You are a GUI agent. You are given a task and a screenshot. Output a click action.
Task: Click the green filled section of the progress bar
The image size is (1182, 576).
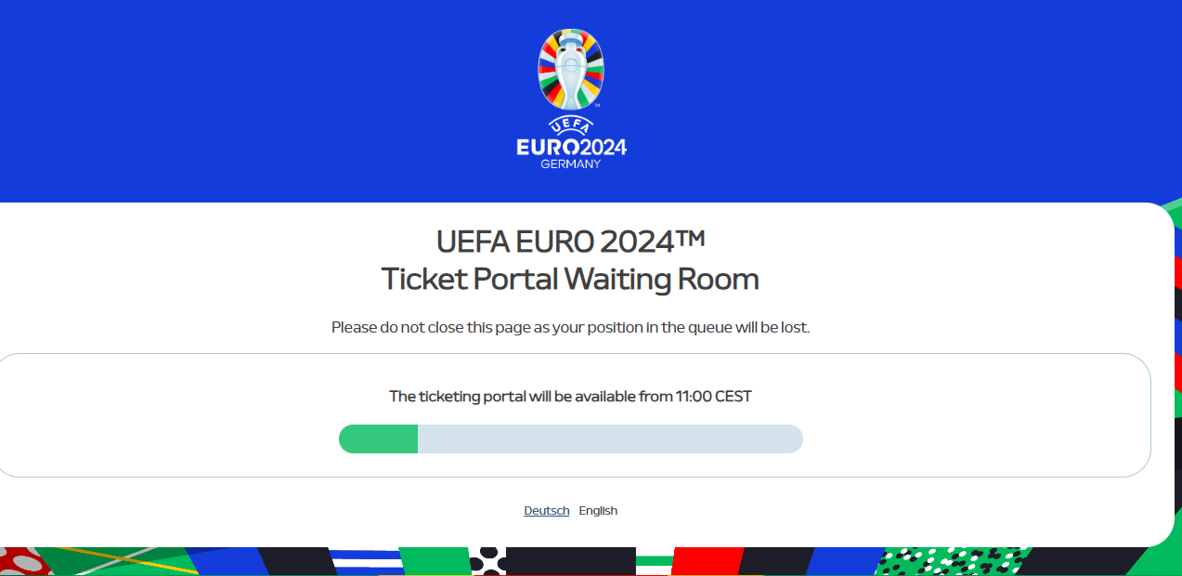click(379, 439)
